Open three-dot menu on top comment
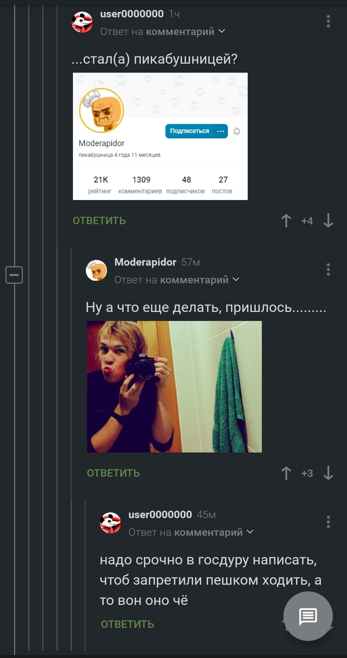 click(328, 21)
